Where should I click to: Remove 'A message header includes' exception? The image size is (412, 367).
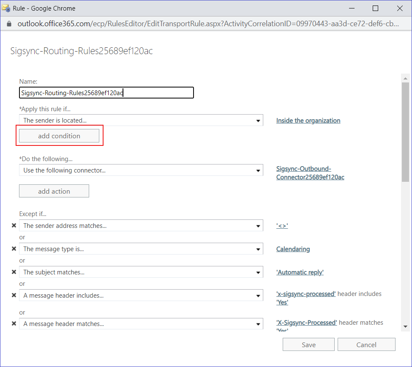pos(14,296)
